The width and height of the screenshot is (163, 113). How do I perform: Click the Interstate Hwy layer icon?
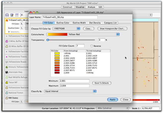[7, 72]
